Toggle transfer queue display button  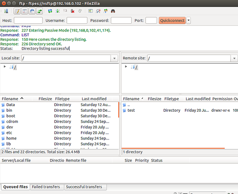[40, 11]
